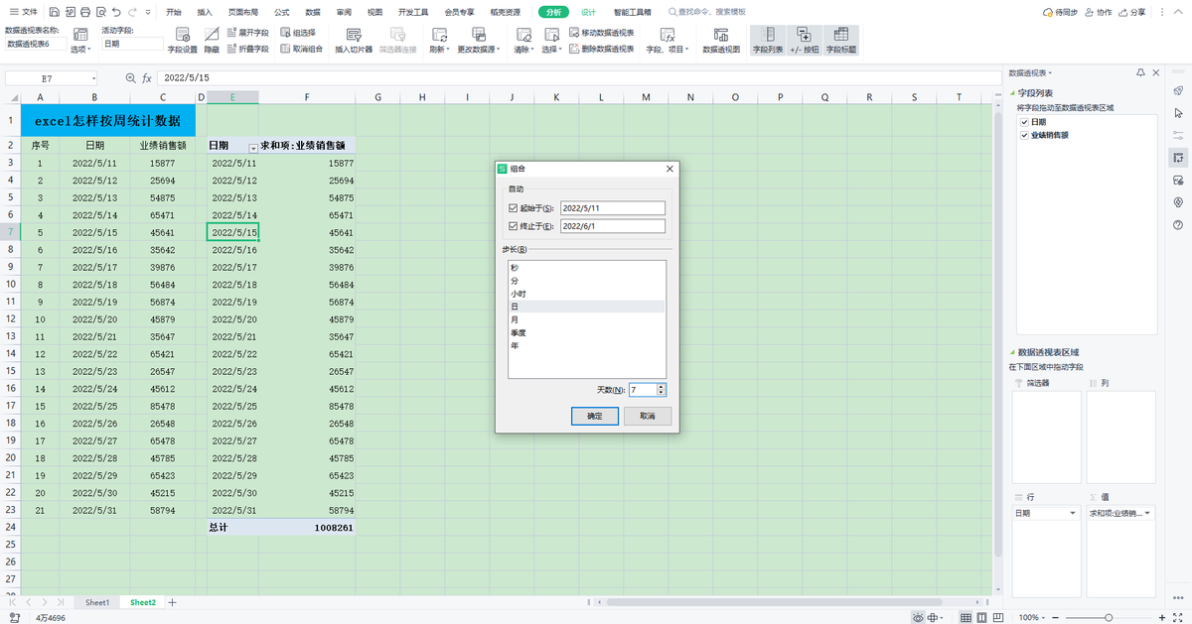Add a new sheet with plus button
This screenshot has height=624, width=1192.
coord(172,602)
